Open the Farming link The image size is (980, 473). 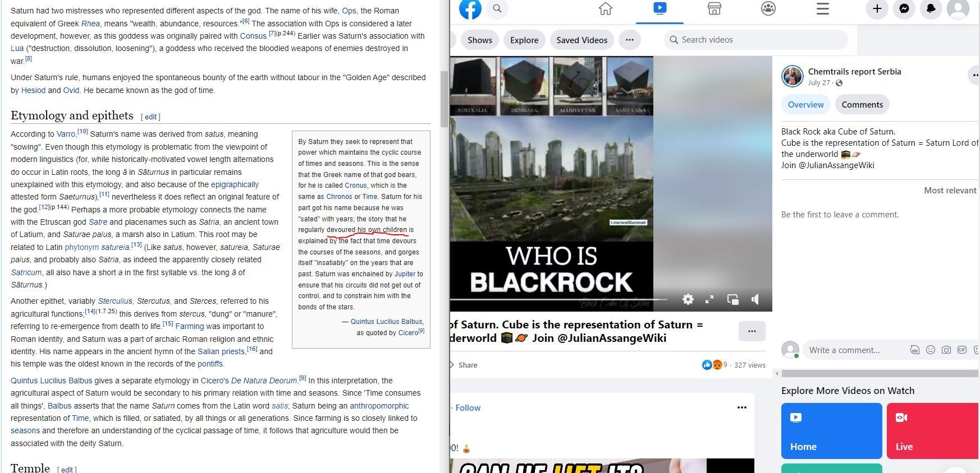click(190, 326)
